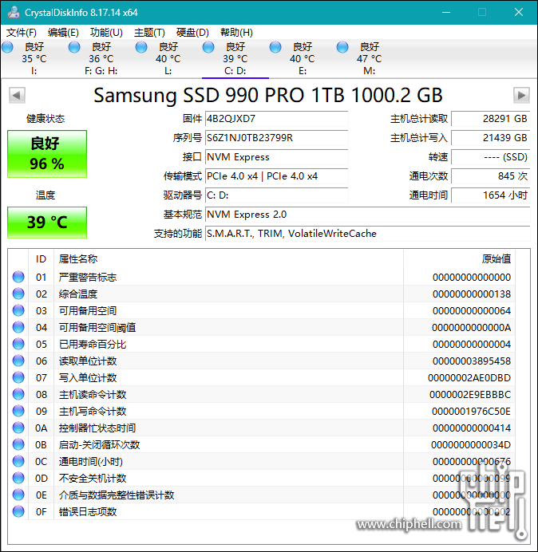Screen dimensions: 538x552
Task: Select disk I: status orb
Action: coord(7,47)
